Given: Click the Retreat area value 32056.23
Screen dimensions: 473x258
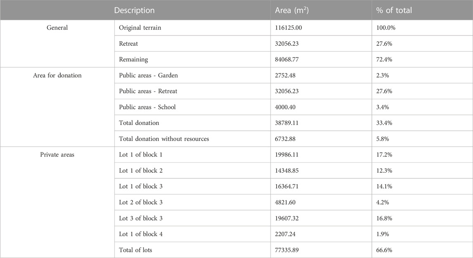Looking at the screenshot, I should (287, 44).
